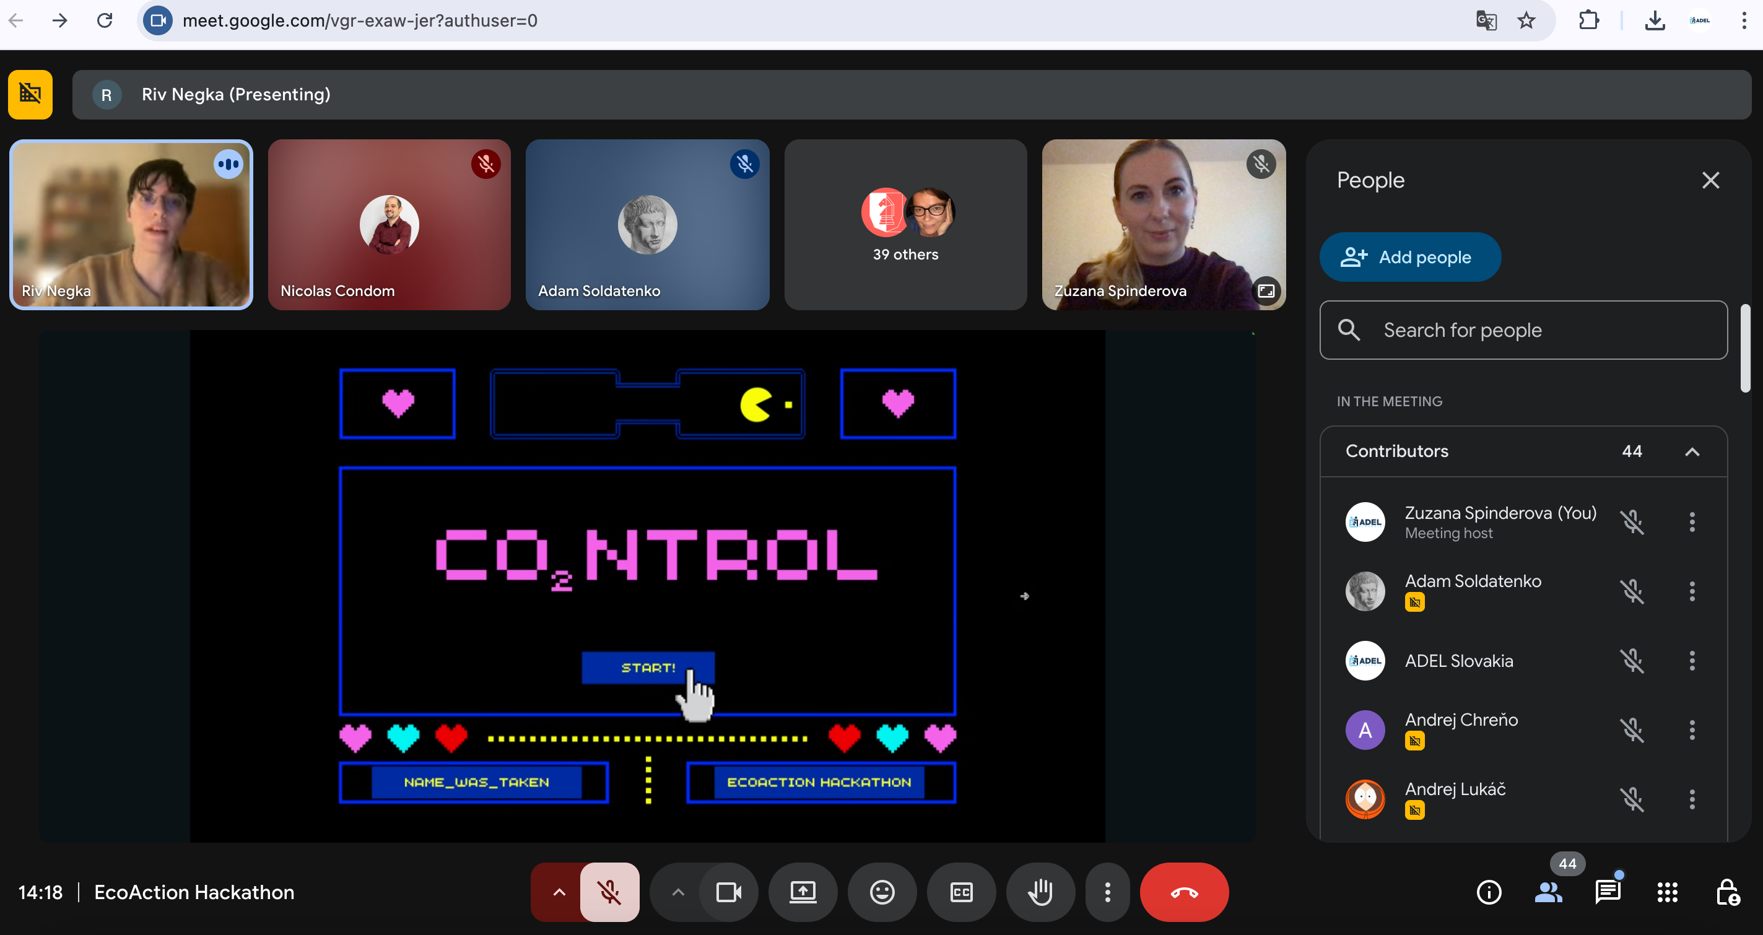Start presenting with the share screen button
Viewport: 1763px width, 935px height.
tap(802, 892)
